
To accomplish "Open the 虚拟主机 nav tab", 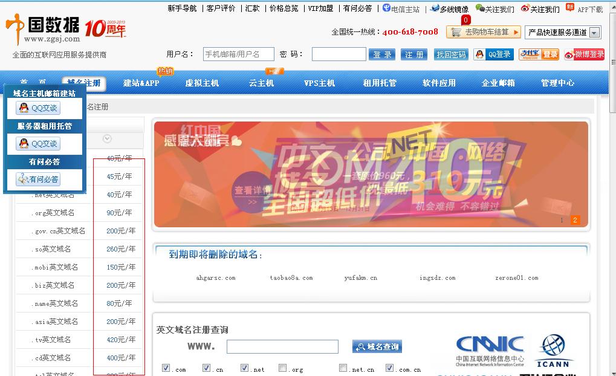I will [202, 83].
